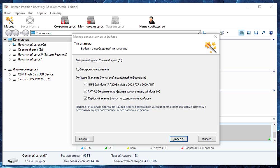The height and width of the screenshot is (168, 280).
Task: Close the wizard dialog with the X
Action: click(x=216, y=37)
